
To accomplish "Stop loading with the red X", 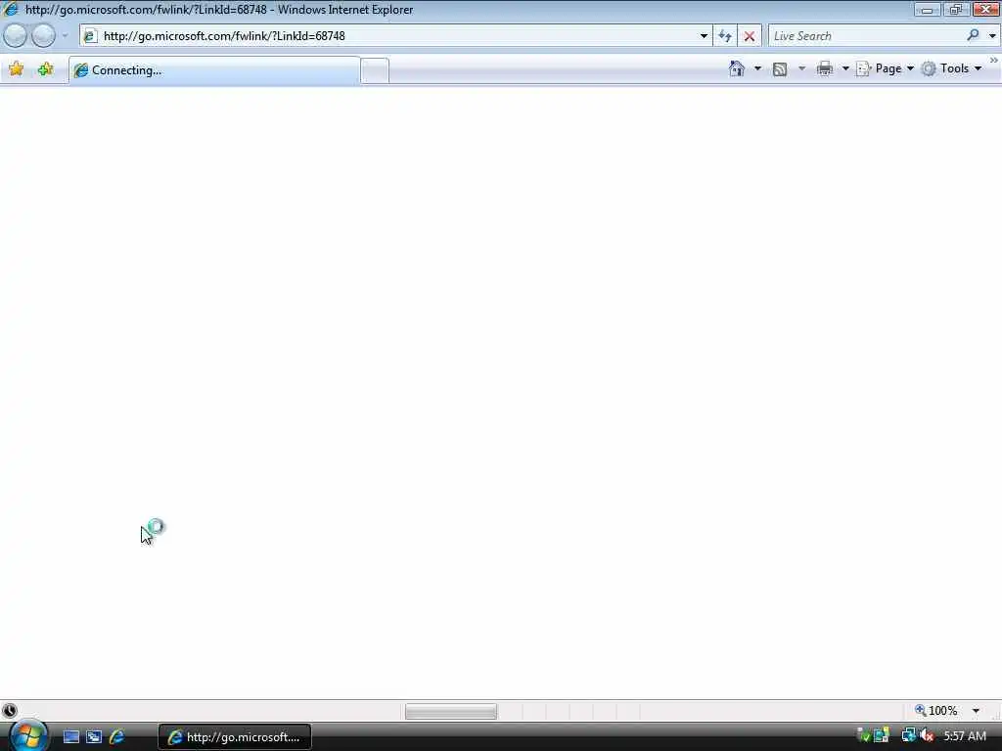I will [750, 36].
